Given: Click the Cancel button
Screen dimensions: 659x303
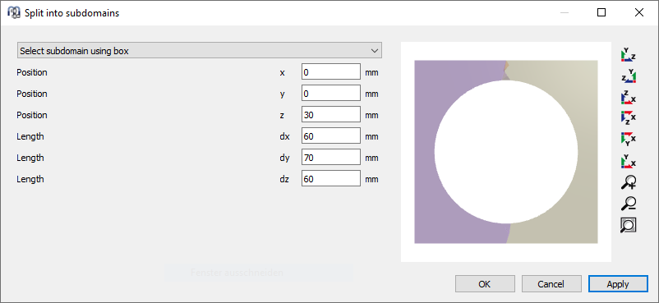Looking at the screenshot, I should (x=551, y=284).
